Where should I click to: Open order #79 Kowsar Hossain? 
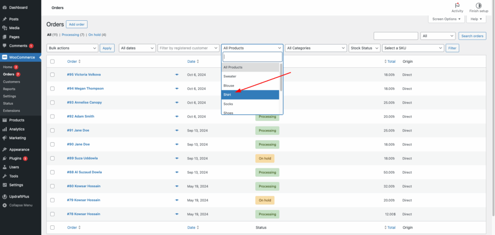[x=84, y=200]
